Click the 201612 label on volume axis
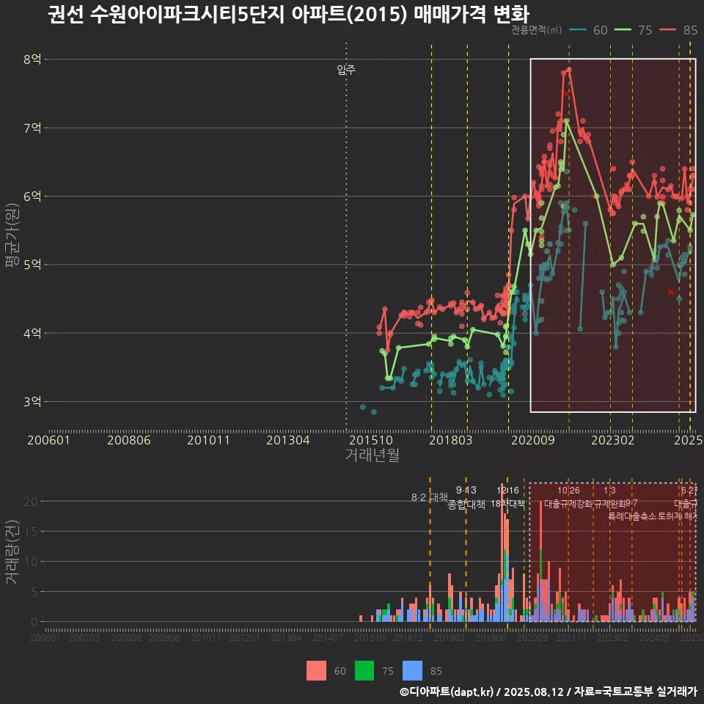 [x=408, y=638]
